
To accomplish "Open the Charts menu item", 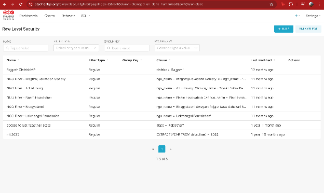I will (50, 16).
